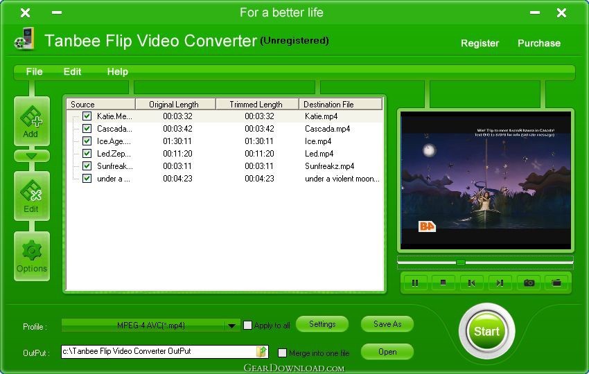
Task: Click the video preview thumbnail
Action: point(486,180)
